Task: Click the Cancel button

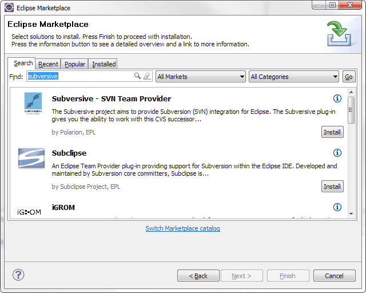Action: (334, 276)
